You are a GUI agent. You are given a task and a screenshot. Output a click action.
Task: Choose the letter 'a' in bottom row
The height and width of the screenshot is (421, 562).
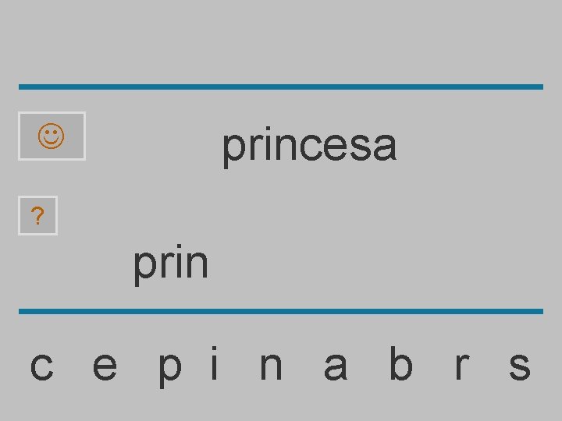[x=335, y=366]
